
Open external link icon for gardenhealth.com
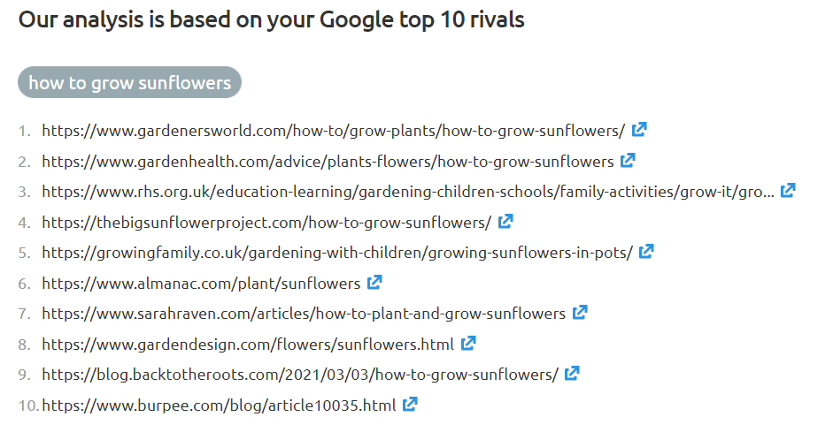pyautogui.click(x=628, y=160)
